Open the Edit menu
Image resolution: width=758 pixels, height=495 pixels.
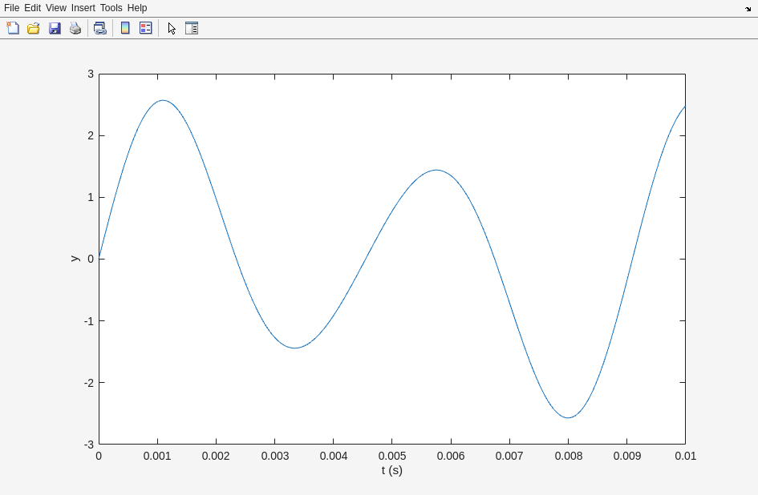[32, 8]
